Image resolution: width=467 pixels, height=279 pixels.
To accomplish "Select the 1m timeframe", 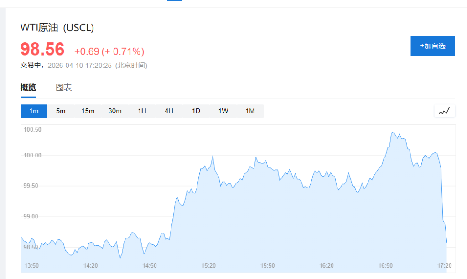I will pyautogui.click(x=34, y=111).
